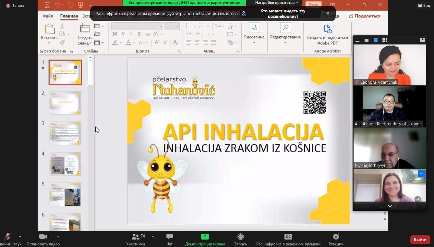Open Zoom View (Вид) menu
Viewport: 434px width, 247px height.
pos(424,6)
